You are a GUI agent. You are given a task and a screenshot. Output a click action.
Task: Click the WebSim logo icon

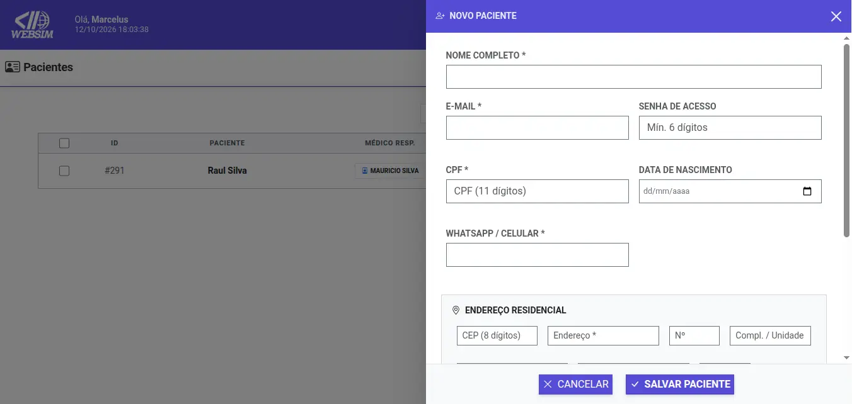pos(33,25)
